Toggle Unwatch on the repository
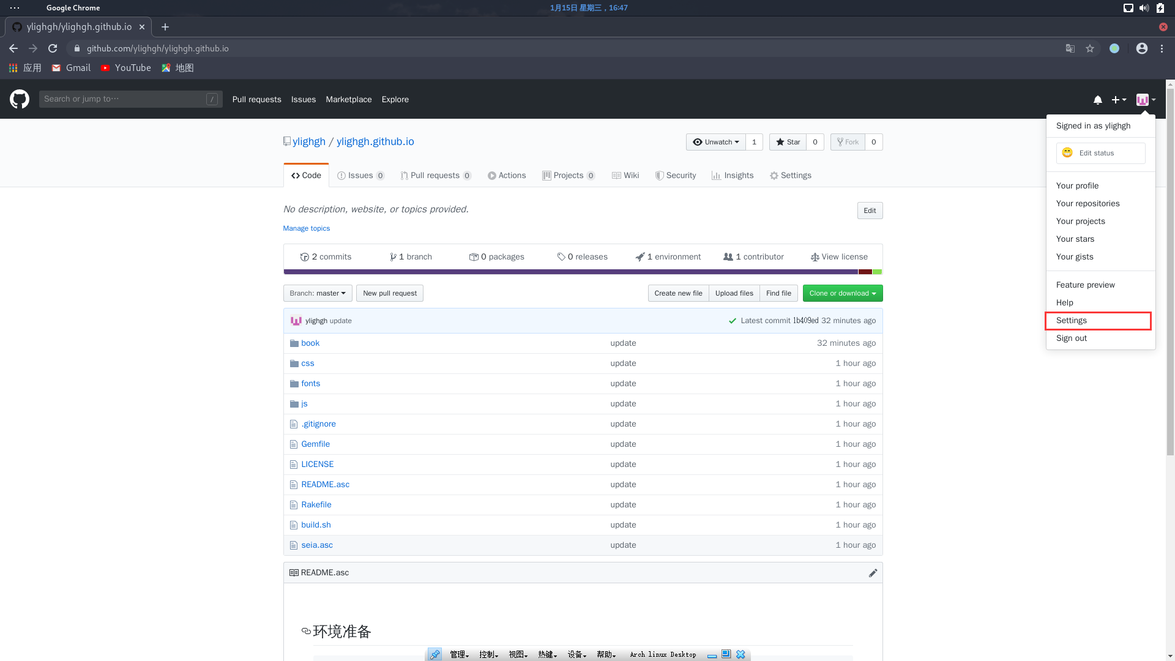Screen dimensions: 1175x661 click(x=715, y=142)
